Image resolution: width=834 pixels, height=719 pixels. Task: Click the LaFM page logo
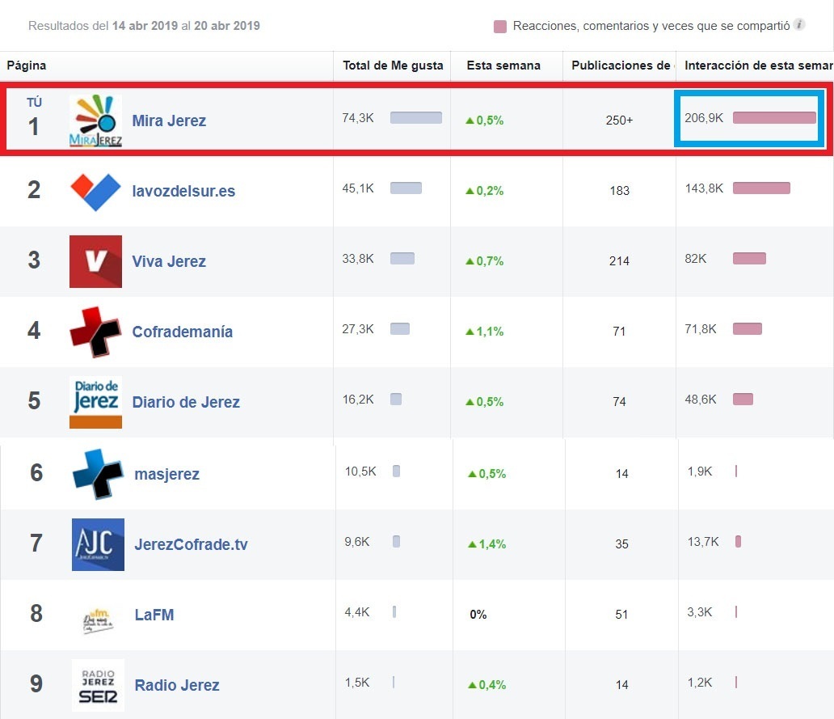tap(98, 615)
